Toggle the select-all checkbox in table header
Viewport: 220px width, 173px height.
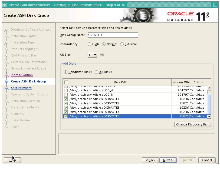pyautogui.click(x=66, y=82)
